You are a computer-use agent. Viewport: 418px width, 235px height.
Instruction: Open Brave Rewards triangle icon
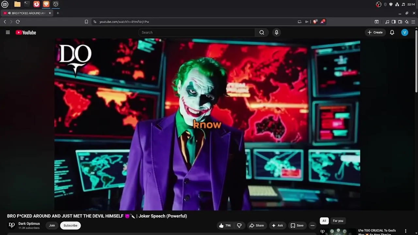(323, 22)
